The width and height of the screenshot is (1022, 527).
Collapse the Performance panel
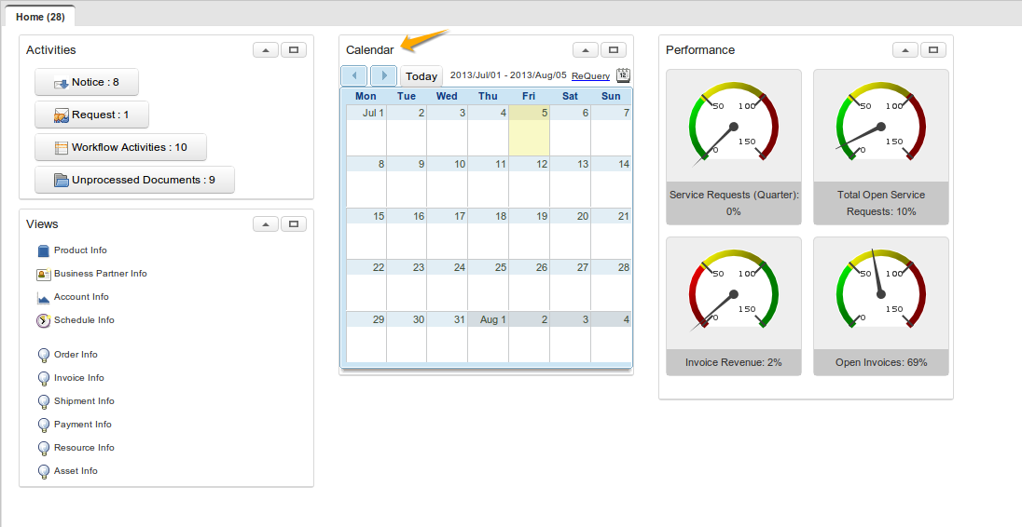point(905,50)
